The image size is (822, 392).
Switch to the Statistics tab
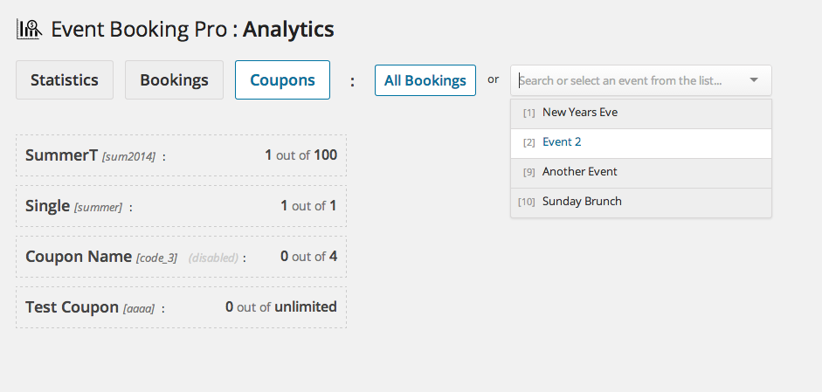pyautogui.click(x=65, y=79)
